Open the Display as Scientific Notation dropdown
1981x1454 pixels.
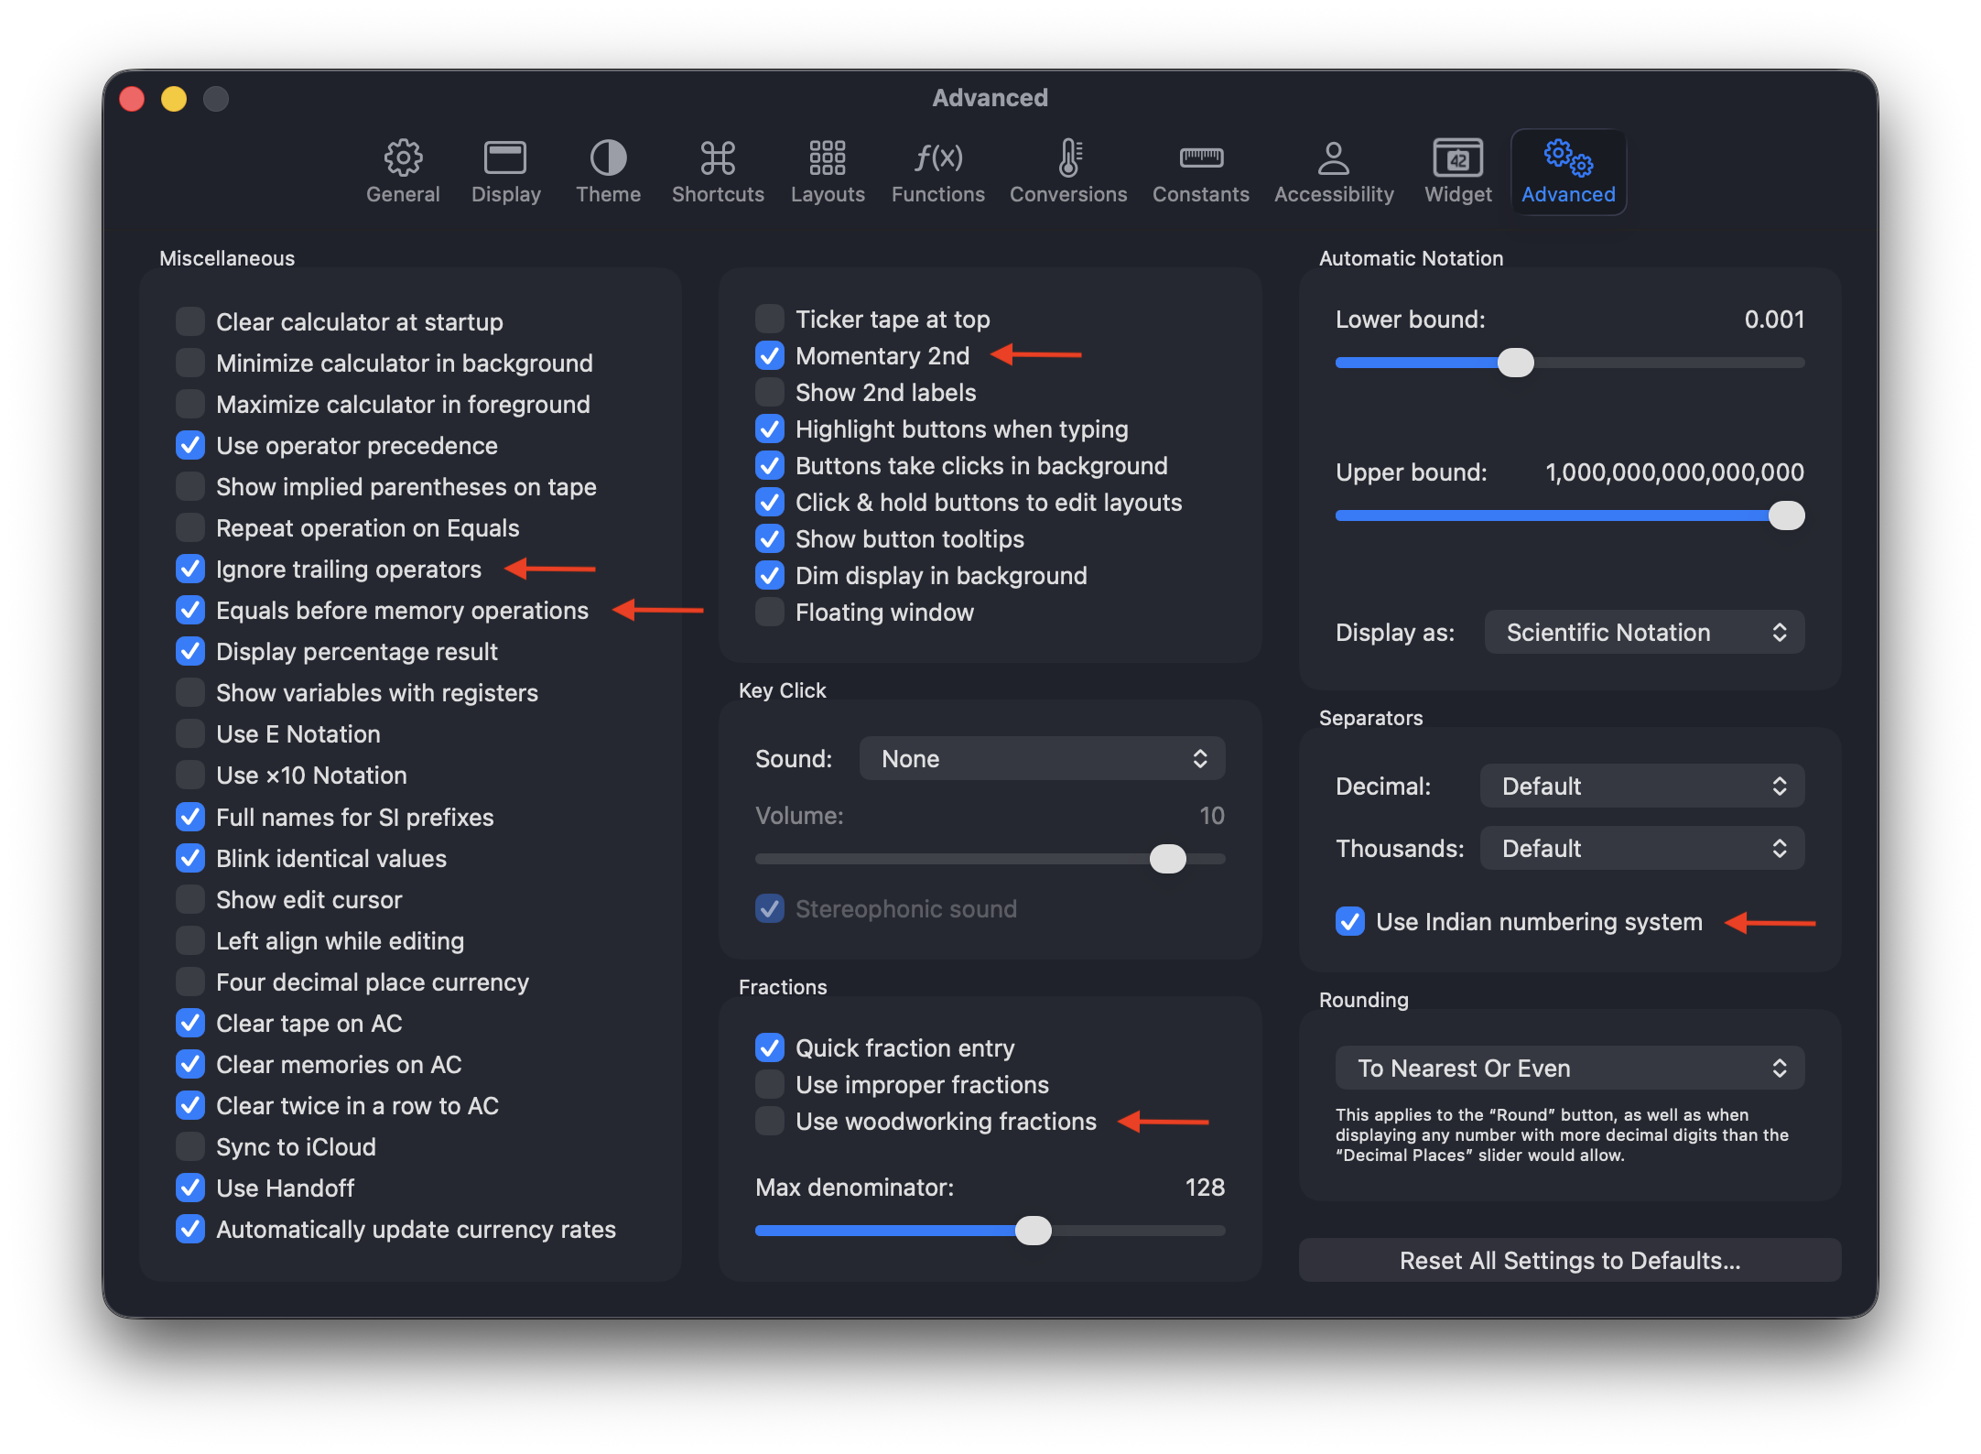click(x=1644, y=632)
